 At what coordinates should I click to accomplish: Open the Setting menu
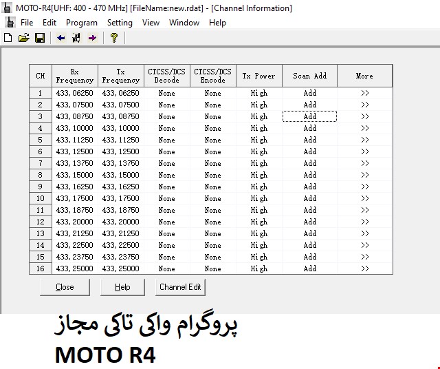point(120,23)
